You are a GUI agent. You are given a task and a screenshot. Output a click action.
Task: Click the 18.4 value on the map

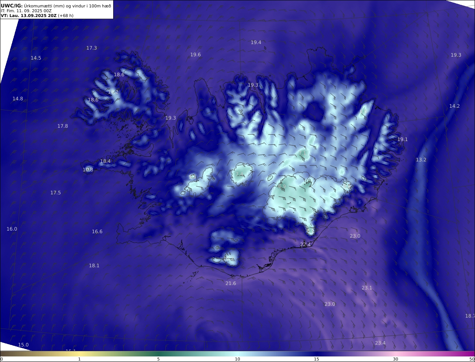(x=105, y=161)
